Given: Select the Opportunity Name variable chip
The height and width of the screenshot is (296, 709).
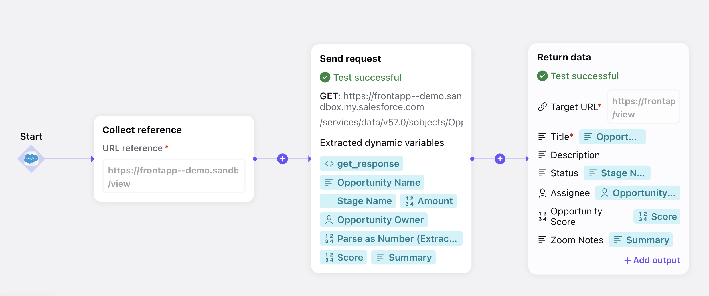Looking at the screenshot, I should pos(372,182).
